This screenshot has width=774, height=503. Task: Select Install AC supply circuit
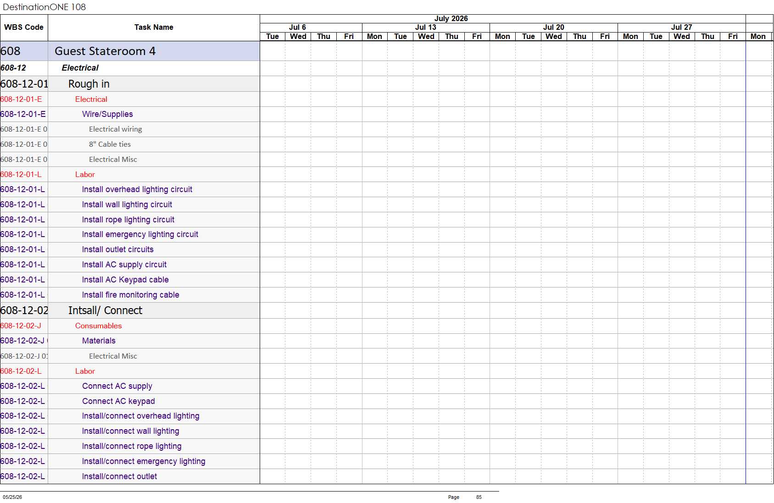coord(130,265)
